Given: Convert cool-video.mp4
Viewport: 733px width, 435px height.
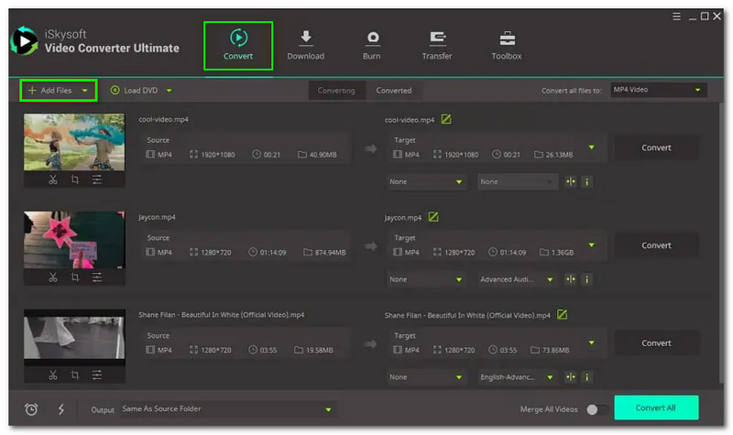Looking at the screenshot, I should click(x=656, y=147).
